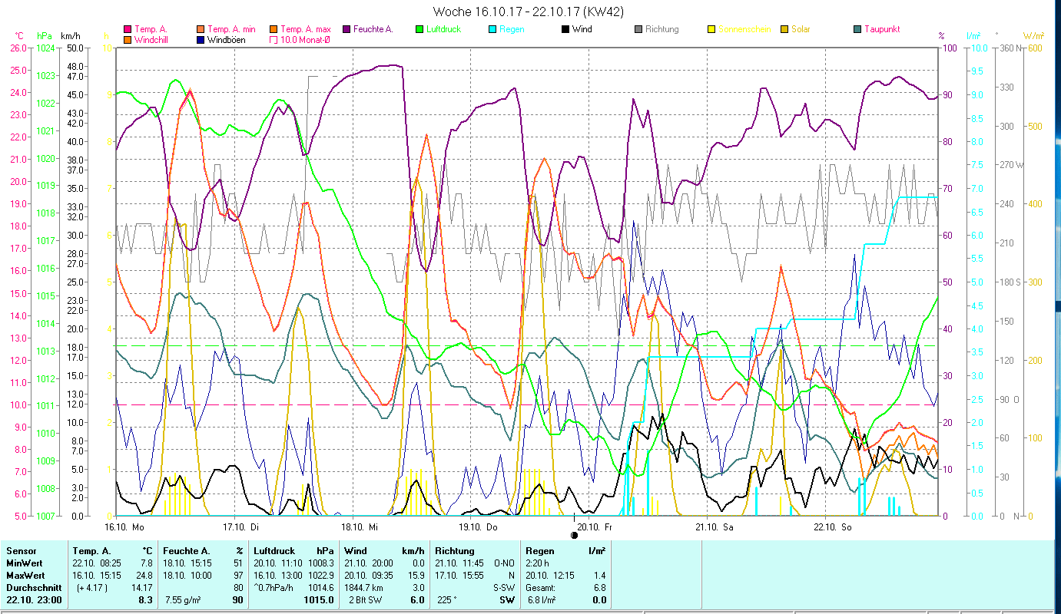This screenshot has width=1061, height=614.
Task: Click the pressure trend '^0.7hPa/h'
Action: point(274,588)
